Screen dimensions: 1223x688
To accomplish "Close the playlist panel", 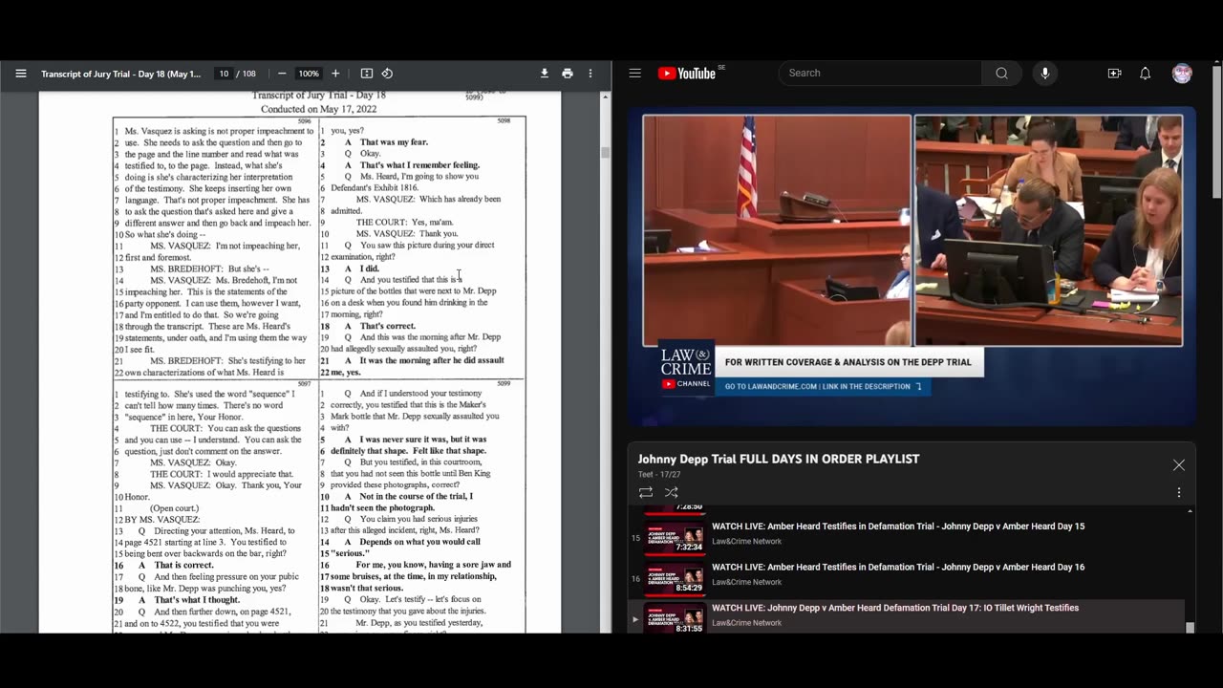I will tap(1178, 465).
